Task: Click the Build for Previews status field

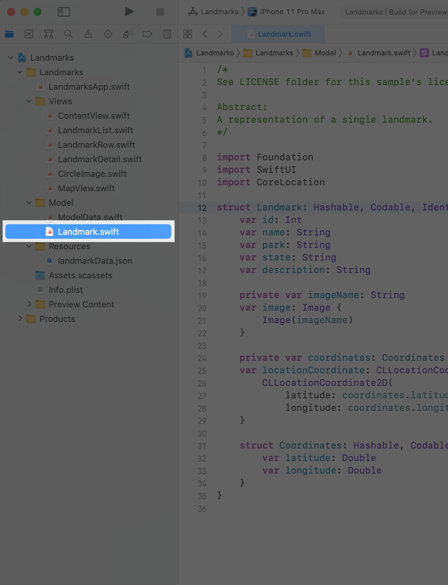Action: pyautogui.click(x=394, y=12)
